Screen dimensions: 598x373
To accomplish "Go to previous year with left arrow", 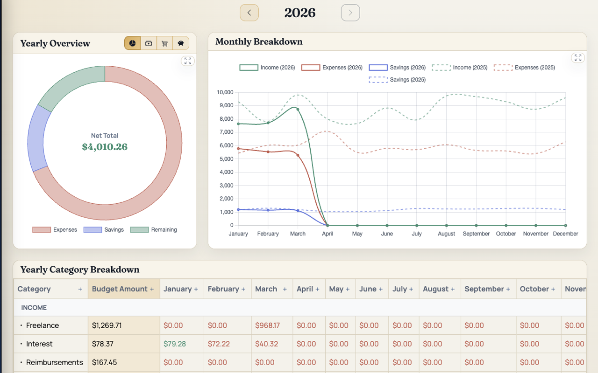I will [x=249, y=13].
